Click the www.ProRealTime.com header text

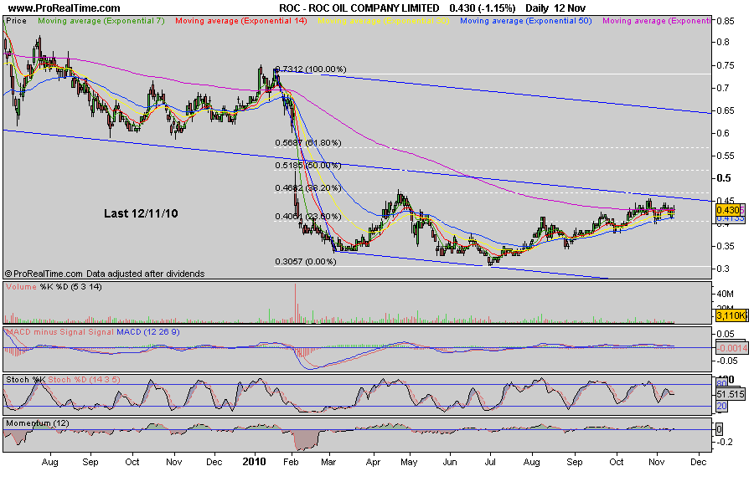coord(64,8)
